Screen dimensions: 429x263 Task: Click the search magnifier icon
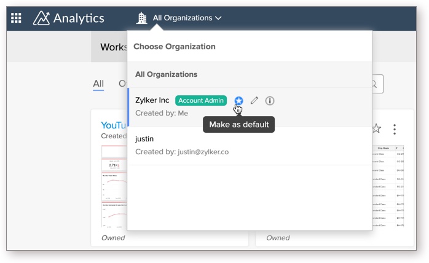pos(374,84)
